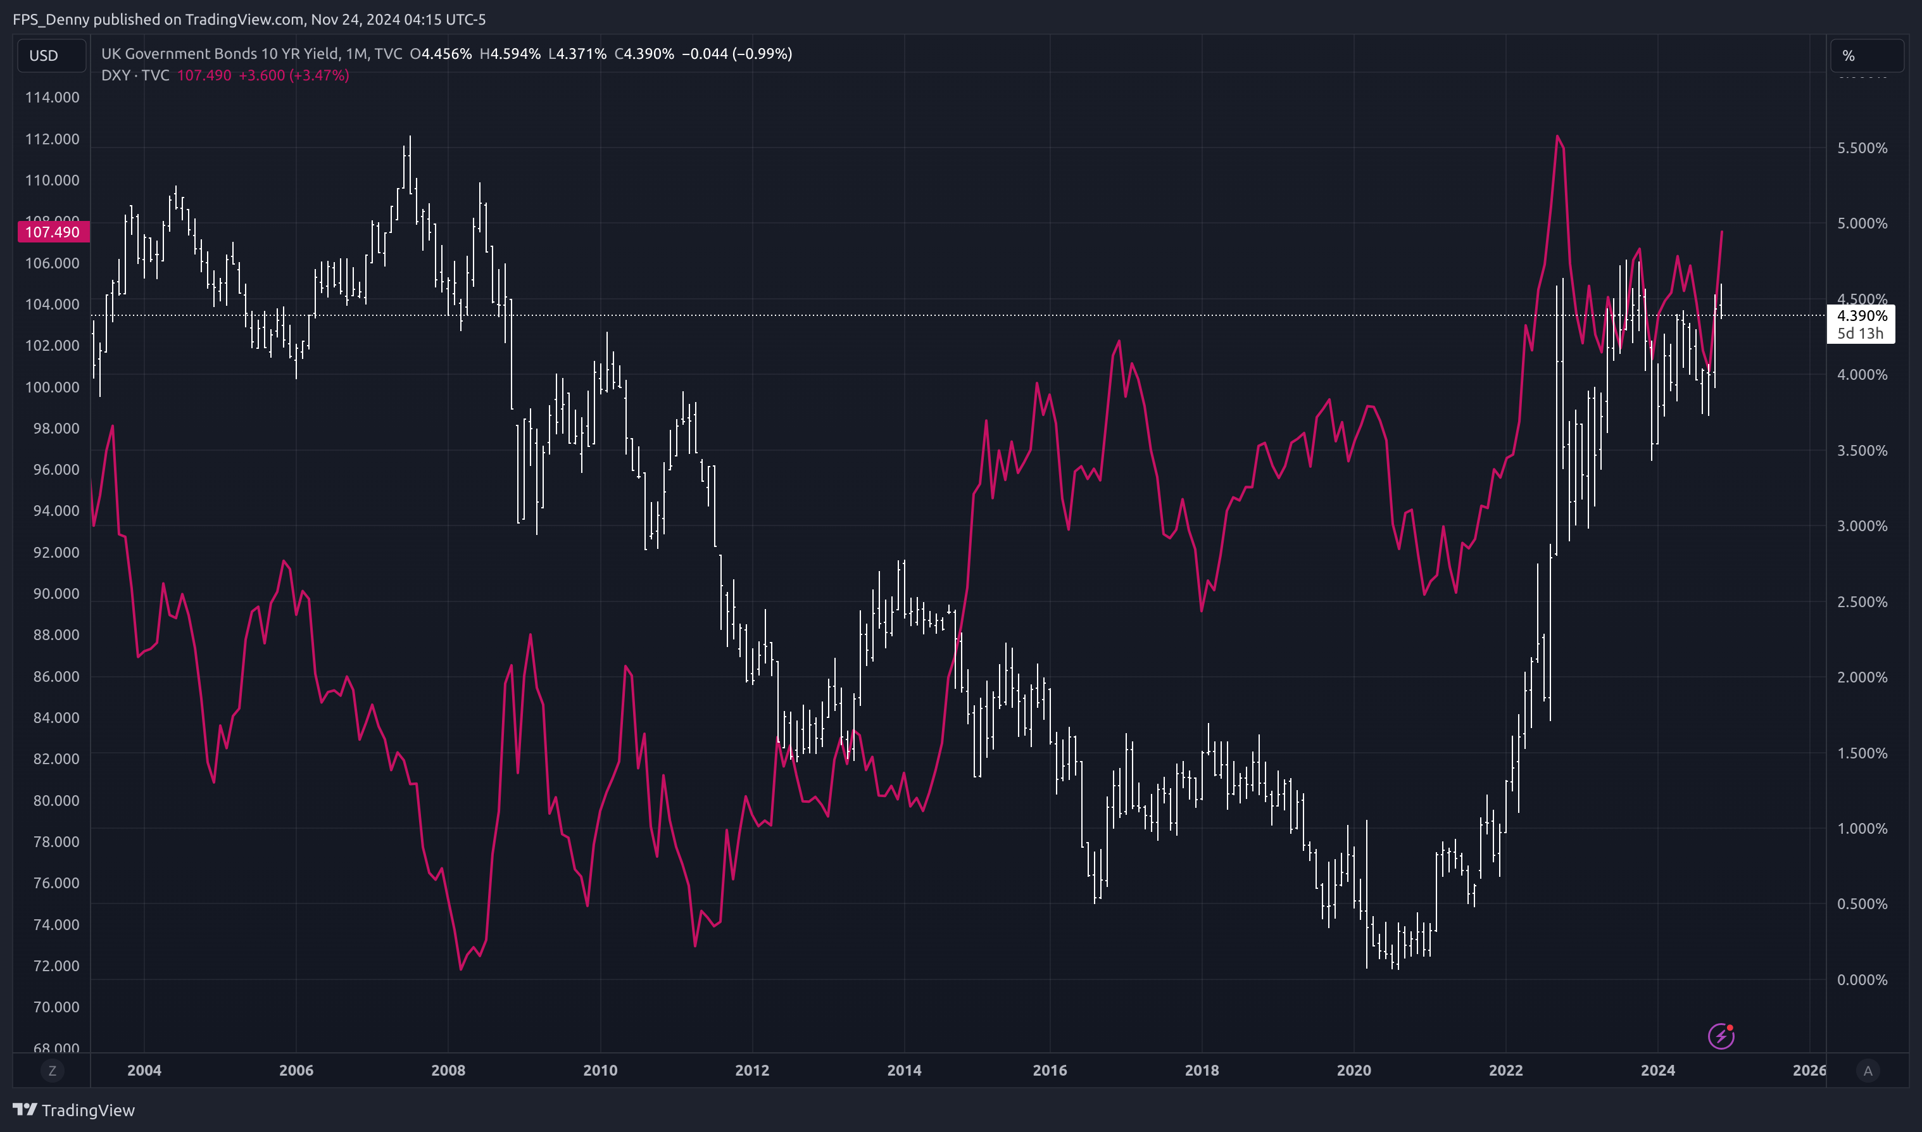Open the USD currency selector
This screenshot has width=1922, height=1132.
(52, 56)
